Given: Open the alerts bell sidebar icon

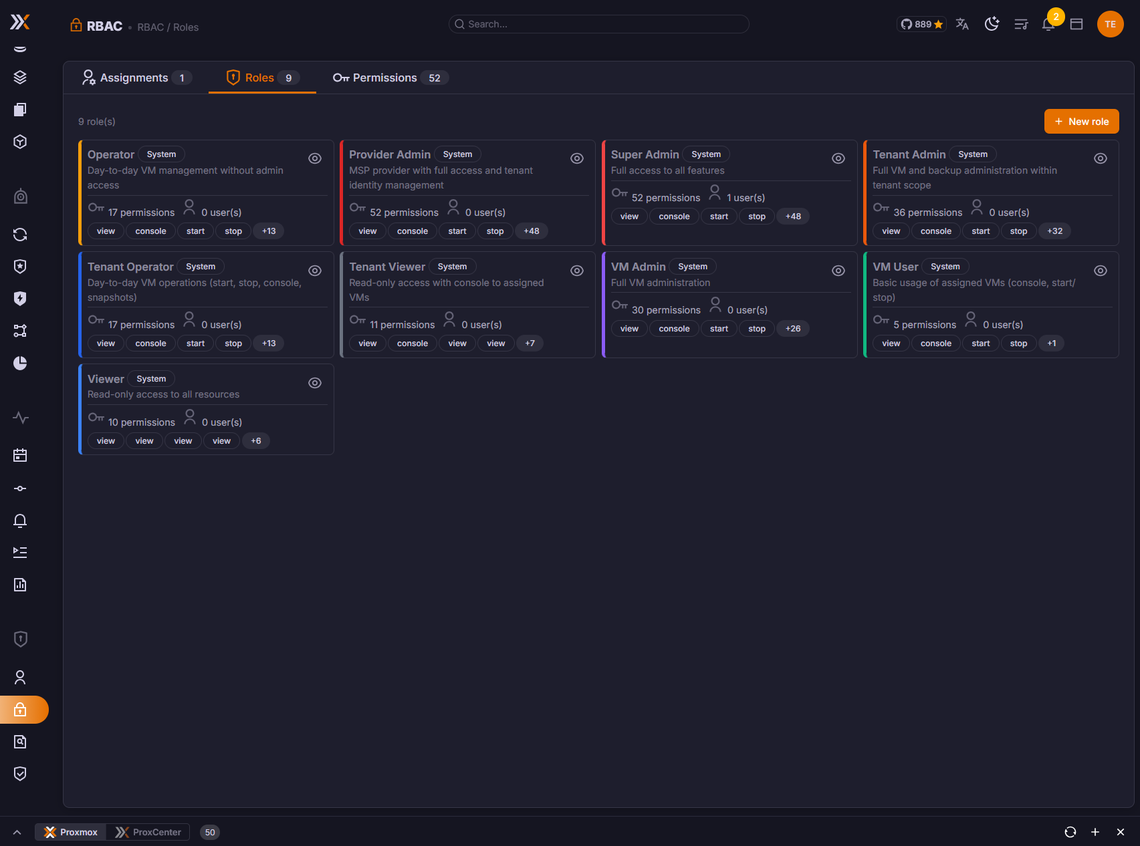Looking at the screenshot, I should pyautogui.click(x=20, y=521).
